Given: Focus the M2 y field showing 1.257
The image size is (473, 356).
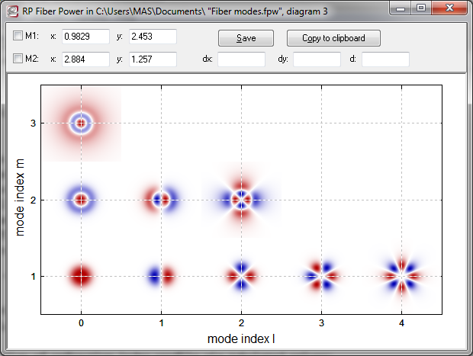Looking at the screenshot, I should 153,59.
